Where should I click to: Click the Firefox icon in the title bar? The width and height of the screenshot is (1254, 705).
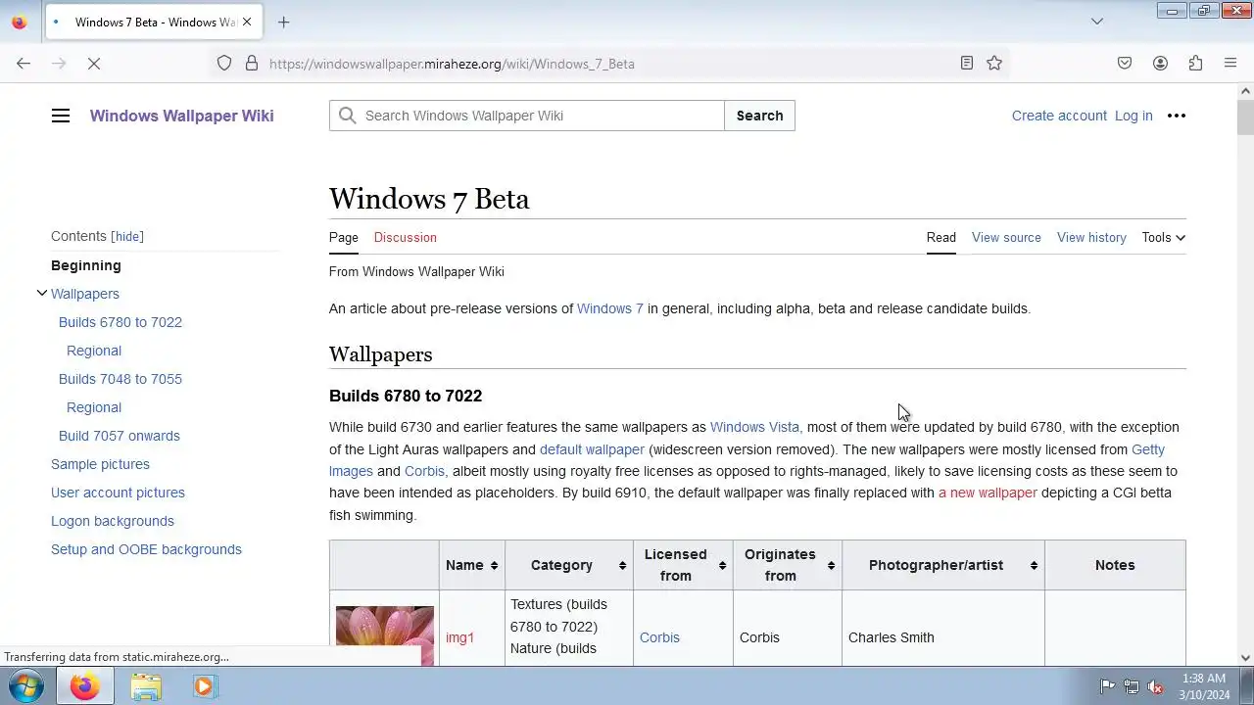pyautogui.click(x=19, y=22)
